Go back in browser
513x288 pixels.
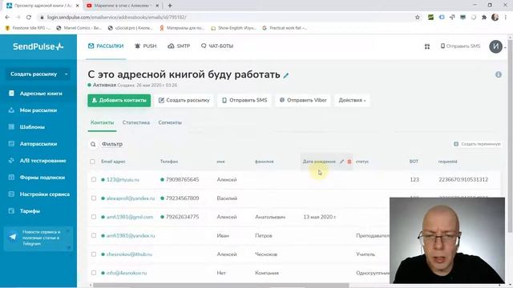(x=7, y=18)
